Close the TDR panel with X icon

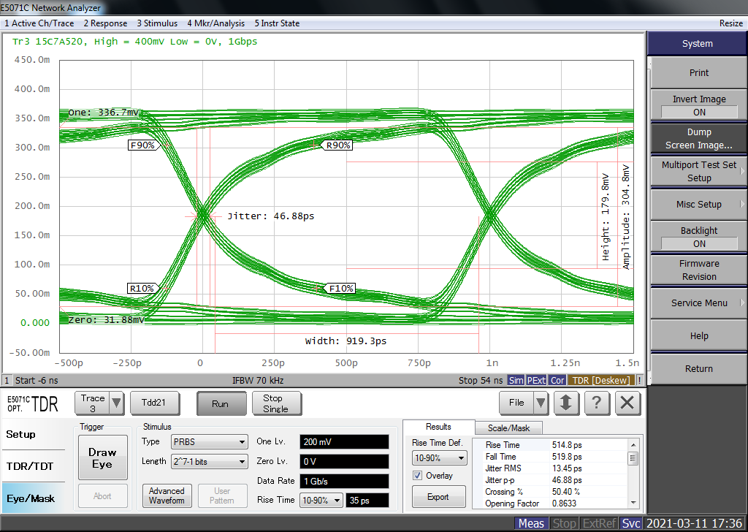pos(627,403)
